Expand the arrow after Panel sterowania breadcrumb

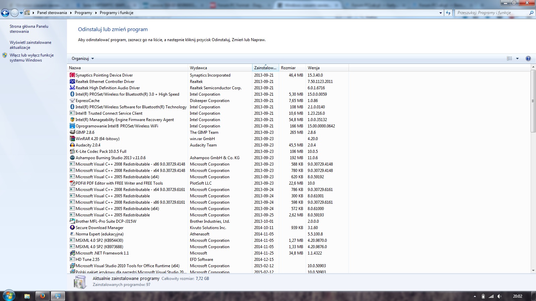[71, 13]
